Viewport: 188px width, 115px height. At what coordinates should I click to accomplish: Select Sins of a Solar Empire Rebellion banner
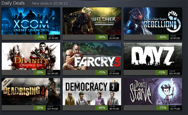point(153,21)
